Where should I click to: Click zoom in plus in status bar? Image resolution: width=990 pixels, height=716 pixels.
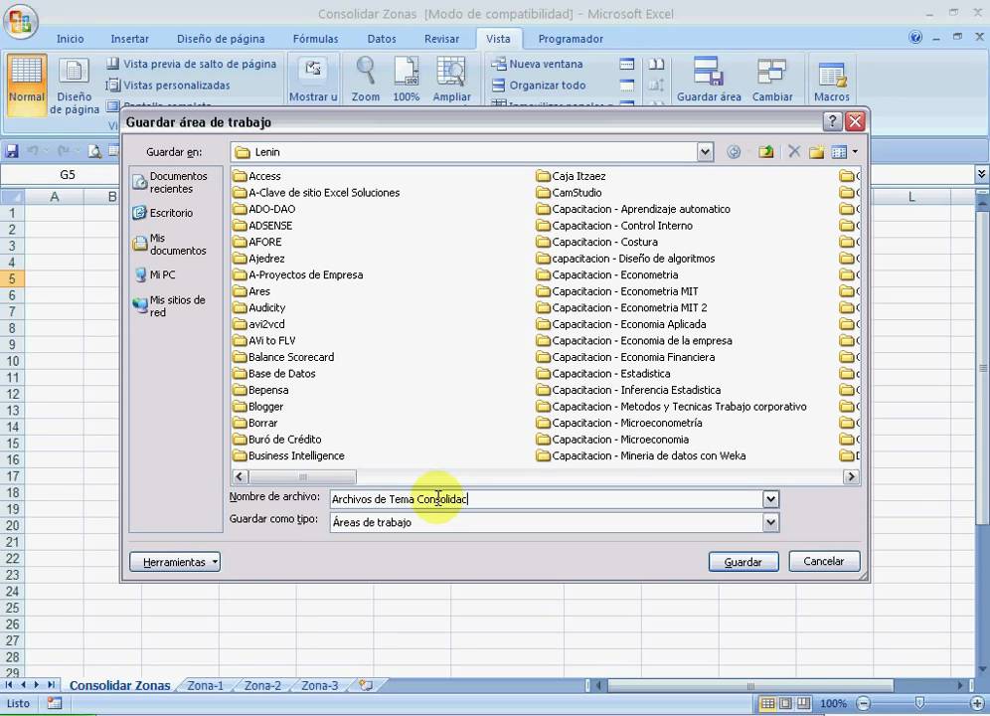click(x=977, y=703)
